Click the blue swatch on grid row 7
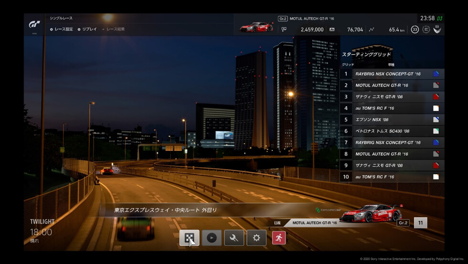This screenshot has height=264, width=468. click(x=436, y=143)
